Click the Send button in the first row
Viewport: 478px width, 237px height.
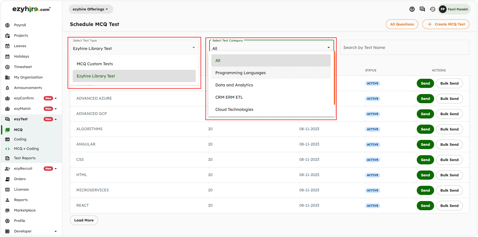(x=425, y=83)
